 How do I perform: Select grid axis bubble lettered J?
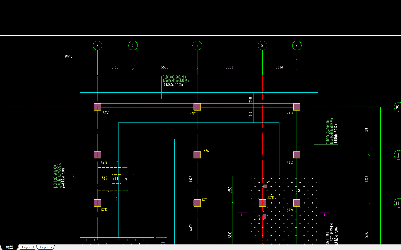coord(398,155)
